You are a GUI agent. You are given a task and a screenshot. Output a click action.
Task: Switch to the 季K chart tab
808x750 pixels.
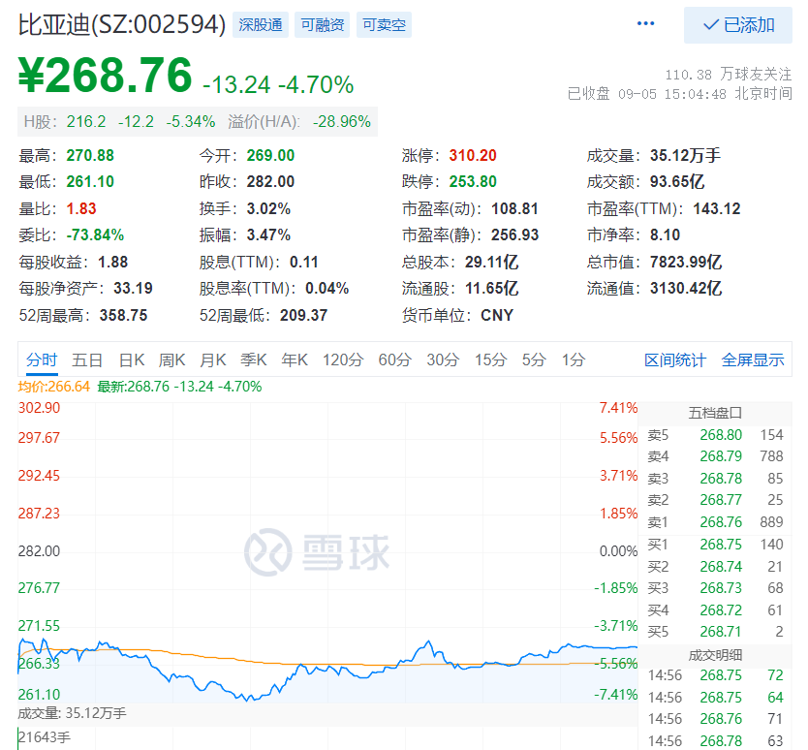tap(254, 359)
